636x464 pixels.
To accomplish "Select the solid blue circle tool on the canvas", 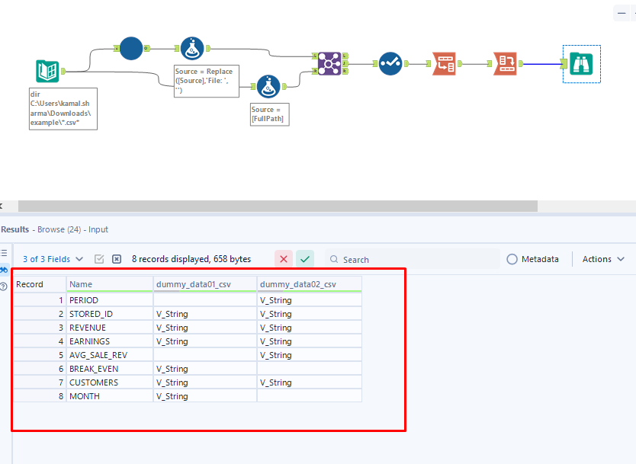I will [x=130, y=48].
